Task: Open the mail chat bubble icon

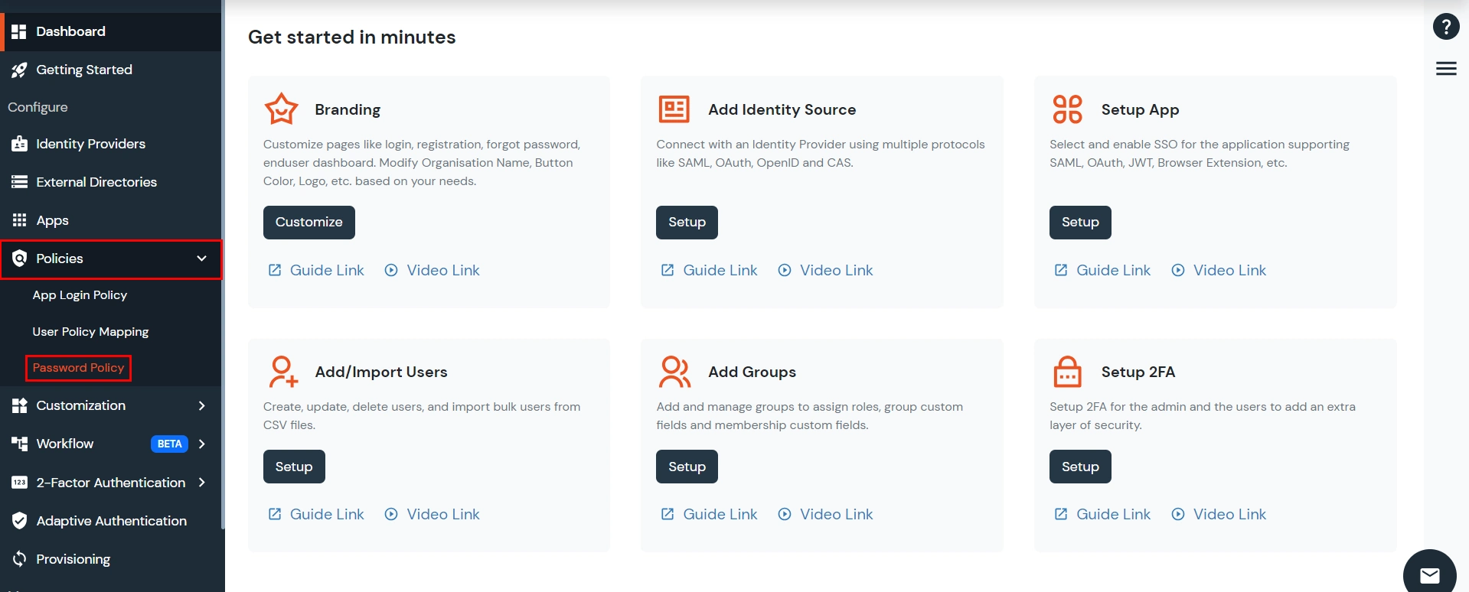Action: [x=1430, y=575]
